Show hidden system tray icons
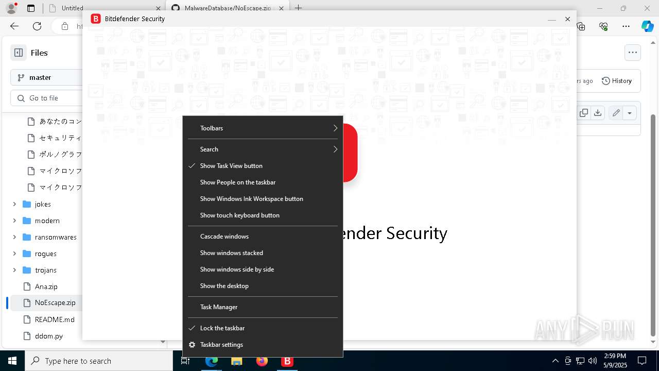The width and height of the screenshot is (659, 371). [555, 361]
